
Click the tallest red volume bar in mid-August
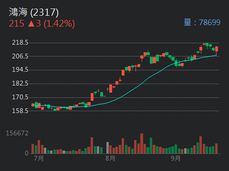click(x=142, y=143)
